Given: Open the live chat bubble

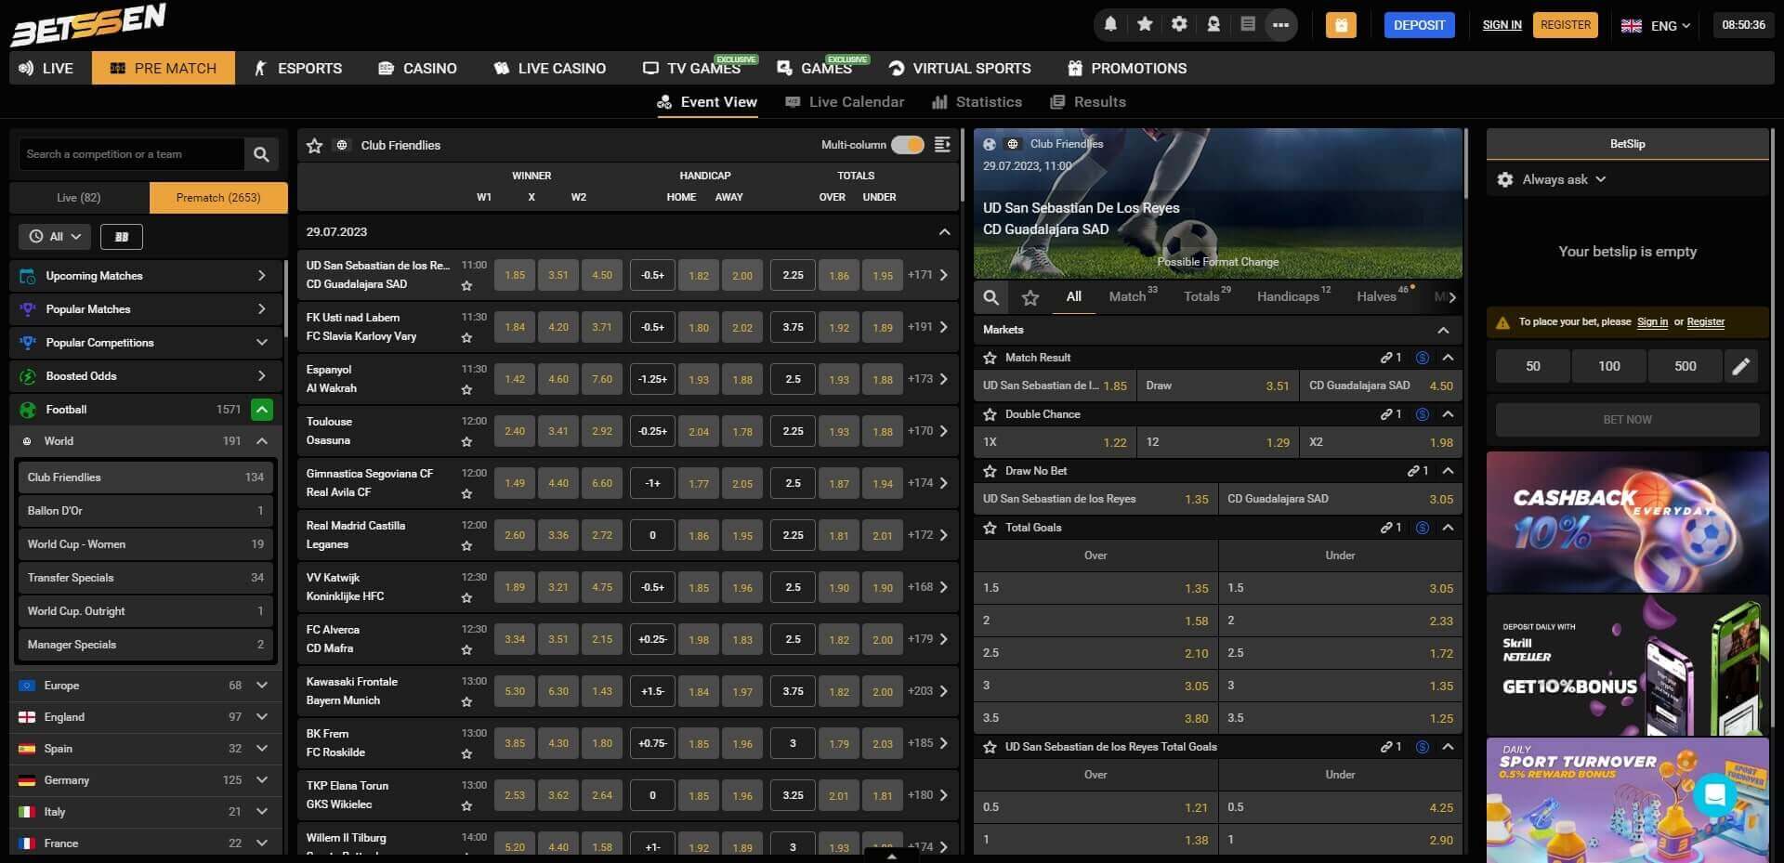Looking at the screenshot, I should (1714, 794).
